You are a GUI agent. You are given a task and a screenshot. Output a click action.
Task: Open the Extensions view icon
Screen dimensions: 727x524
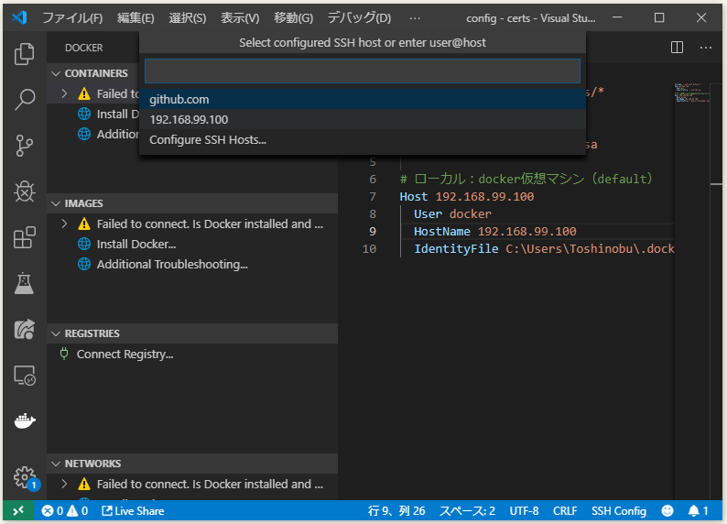click(24, 237)
